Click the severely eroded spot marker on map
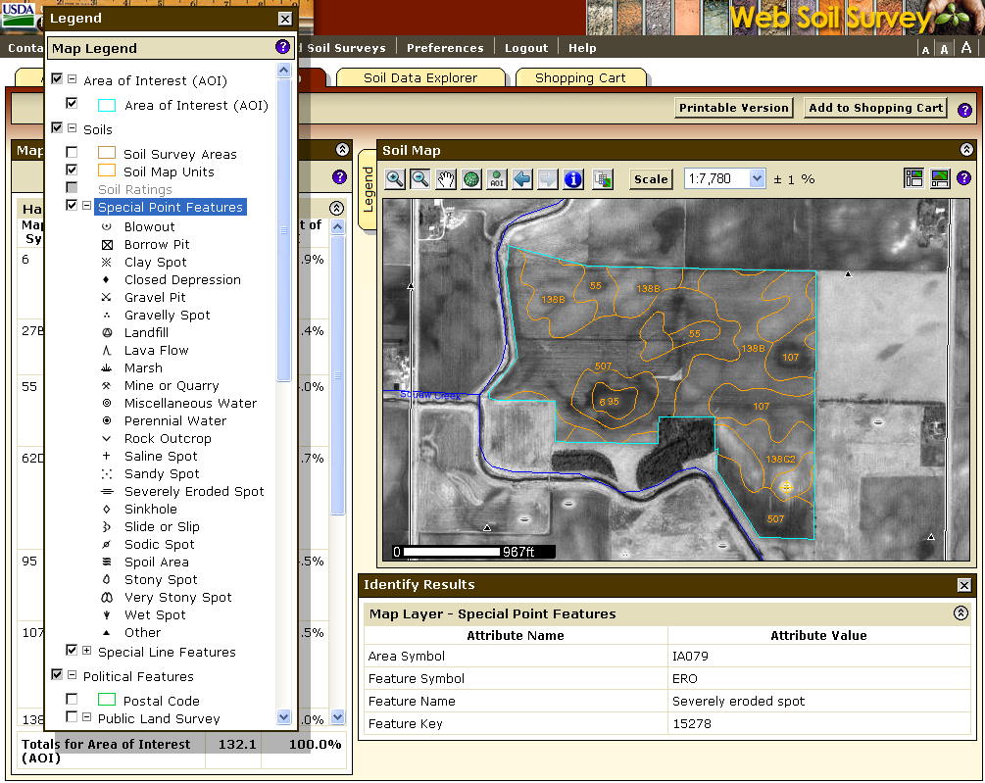Screen dimensions: 985x783 point(786,487)
